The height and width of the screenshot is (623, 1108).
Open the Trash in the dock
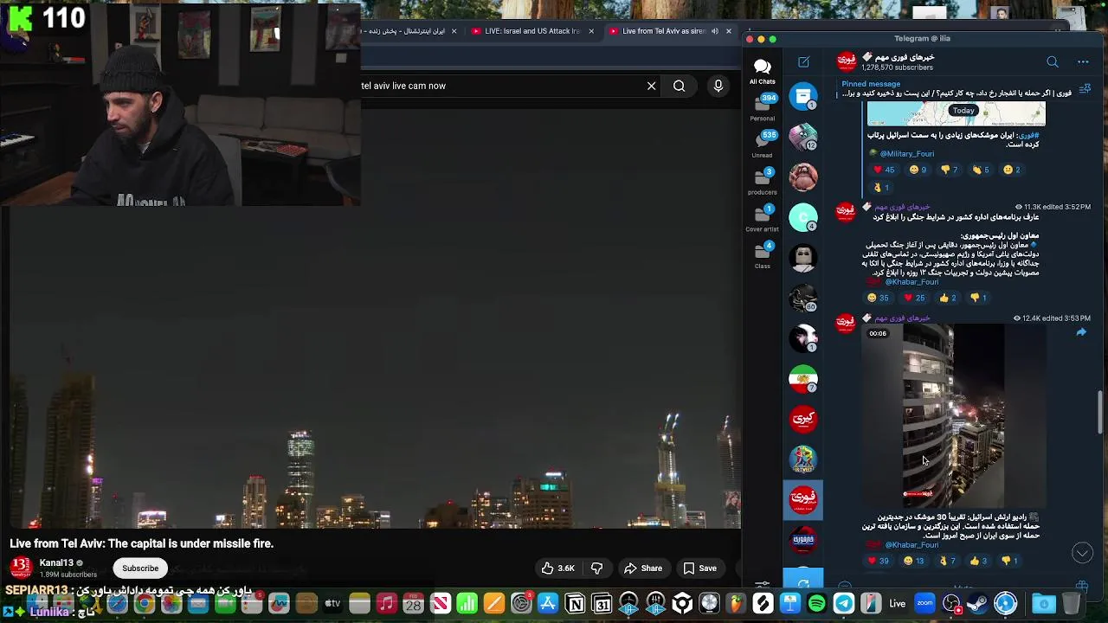(x=1071, y=603)
